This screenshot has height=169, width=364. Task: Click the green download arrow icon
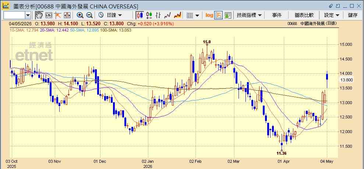click(228, 15)
